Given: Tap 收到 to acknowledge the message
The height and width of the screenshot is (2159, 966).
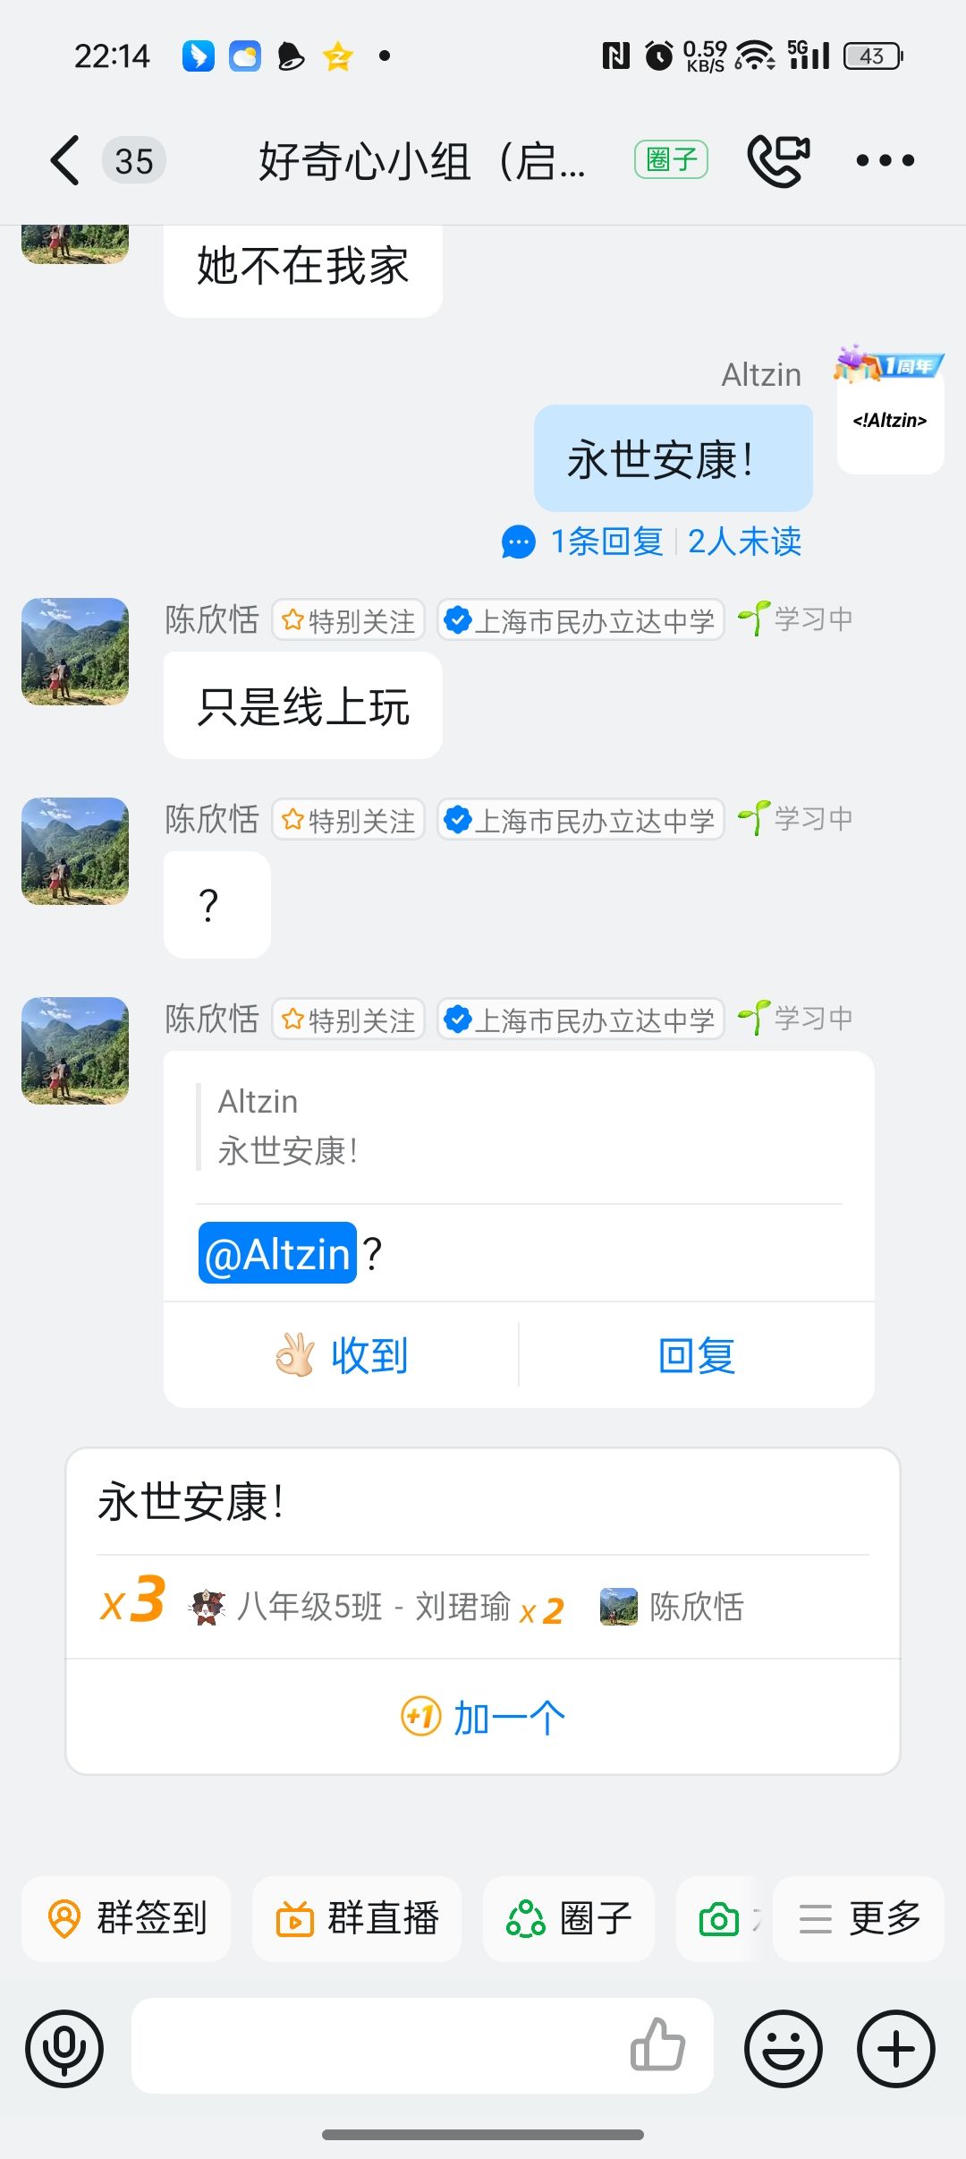Looking at the screenshot, I should pyautogui.click(x=342, y=1355).
